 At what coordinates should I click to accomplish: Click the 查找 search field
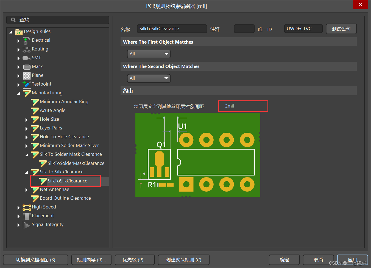pos(58,20)
